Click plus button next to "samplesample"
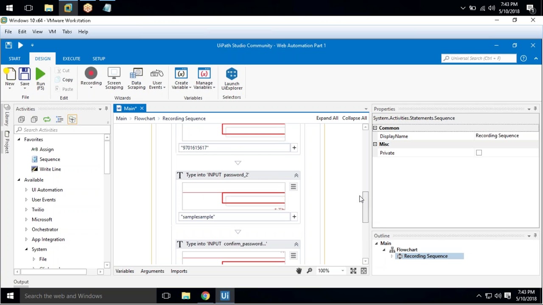Image resolution: width=543 pixels, height=305 pixels. 294,216
